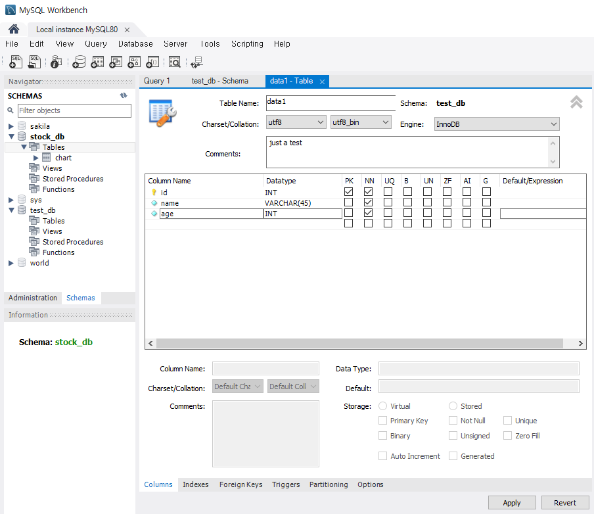This screenshot has width=594, height=514.
Task: Switch to the test_db - Schema tab
Action: 220,81
